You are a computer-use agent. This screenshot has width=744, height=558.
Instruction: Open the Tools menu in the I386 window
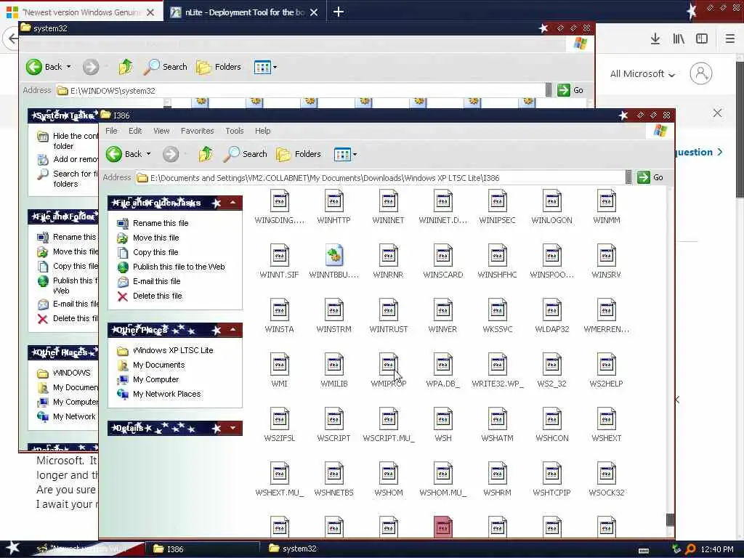click(x=235, y=131)
